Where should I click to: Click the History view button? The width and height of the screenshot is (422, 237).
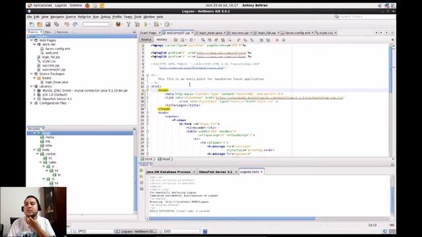(x=162, y=39)
